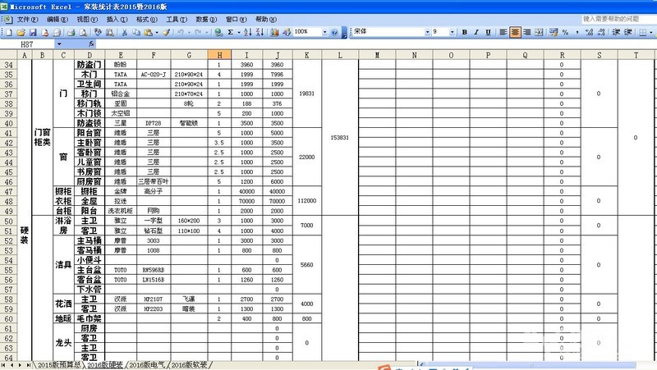Click the Print icon
This screenshot has height=370, width=657.
tap(71, 32)
